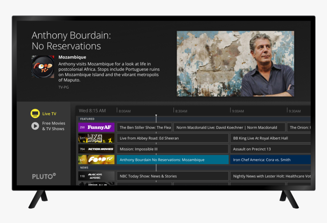Screen dimensions: 327x223
Task: Select BB King Live At Royal Albert Hall
Action: tap(270, 138)
